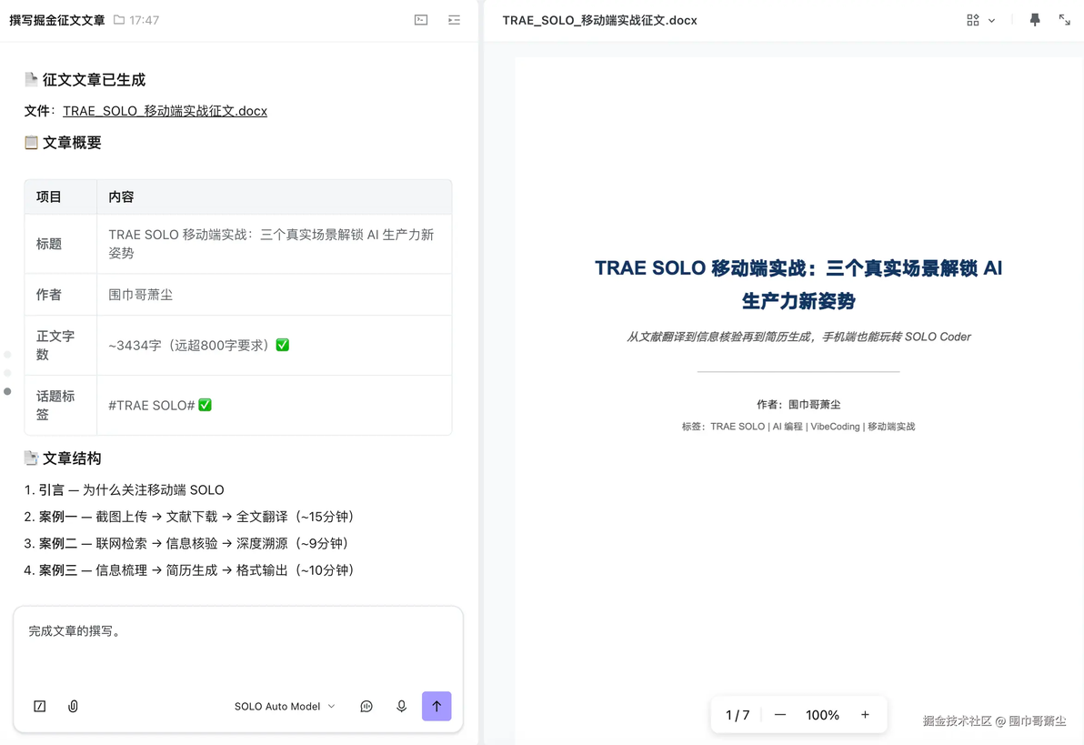Expand the layout view dropdown chevron

click(991, 21)
